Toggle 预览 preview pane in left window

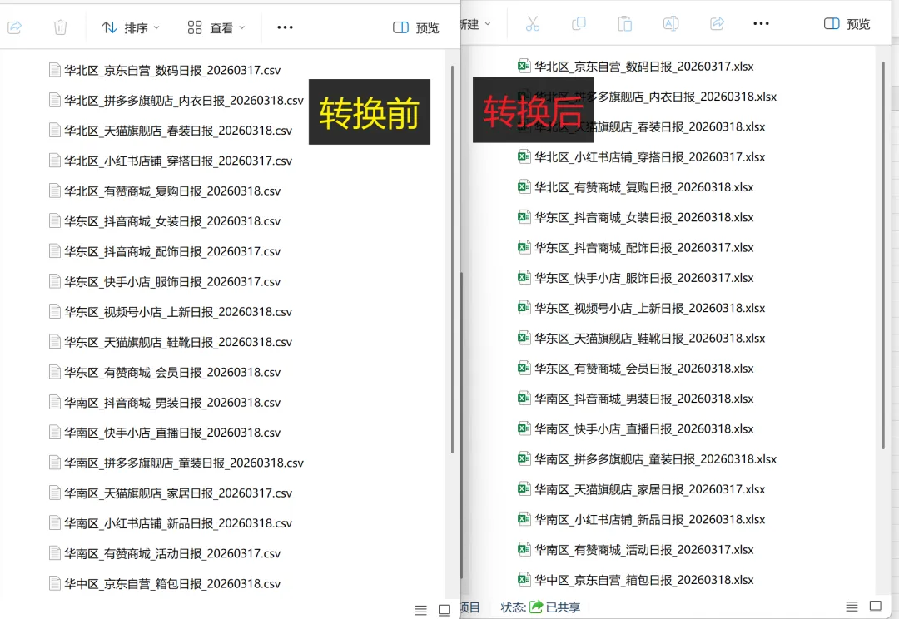click(x=416, y=27)
